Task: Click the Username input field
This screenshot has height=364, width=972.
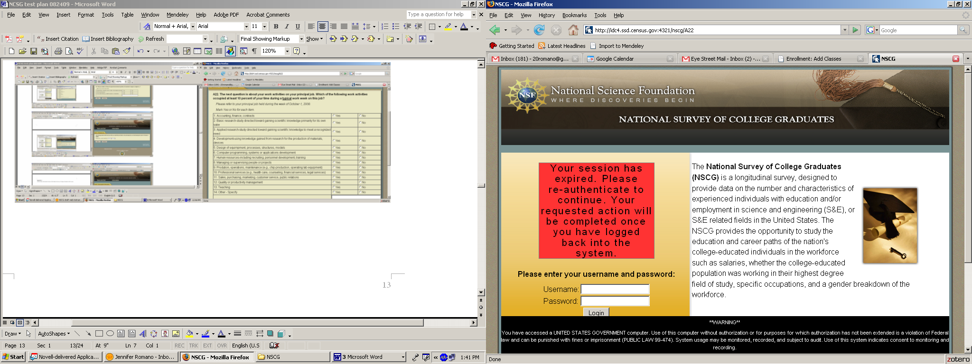Action: 615,289
